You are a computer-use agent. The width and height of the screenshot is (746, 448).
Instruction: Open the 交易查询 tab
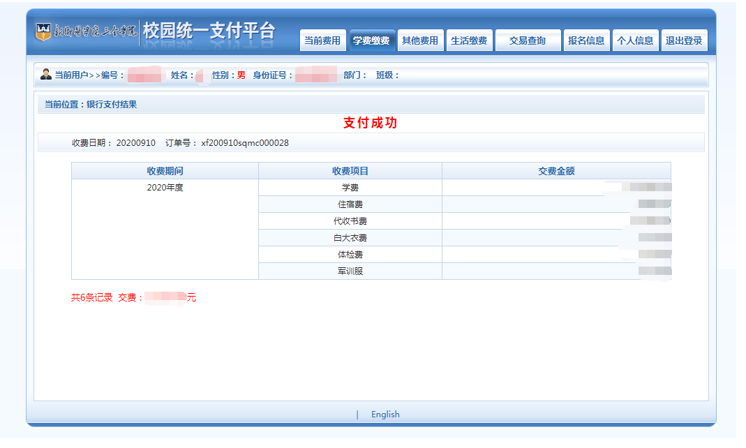click(528, 40)
